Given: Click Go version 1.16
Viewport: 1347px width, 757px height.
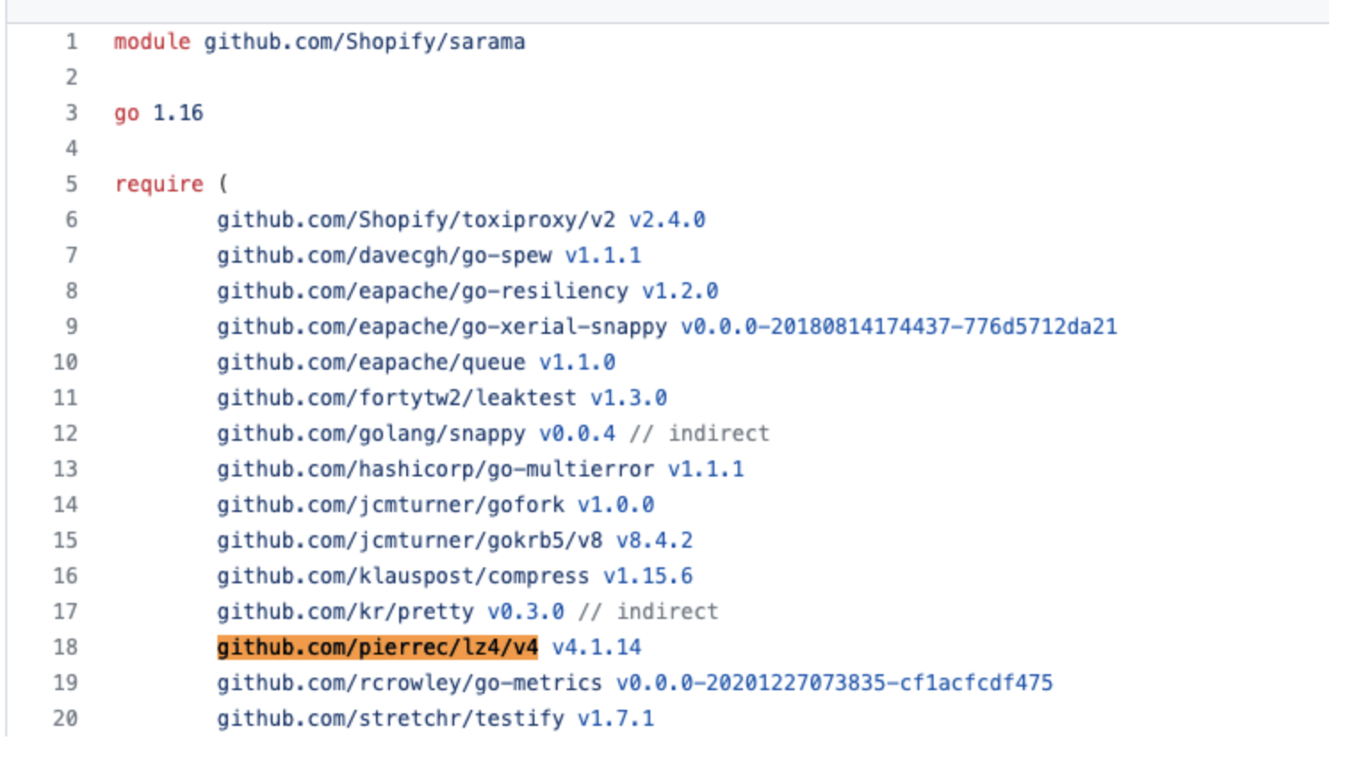Looking at the screenshot, I should (178, 113).
